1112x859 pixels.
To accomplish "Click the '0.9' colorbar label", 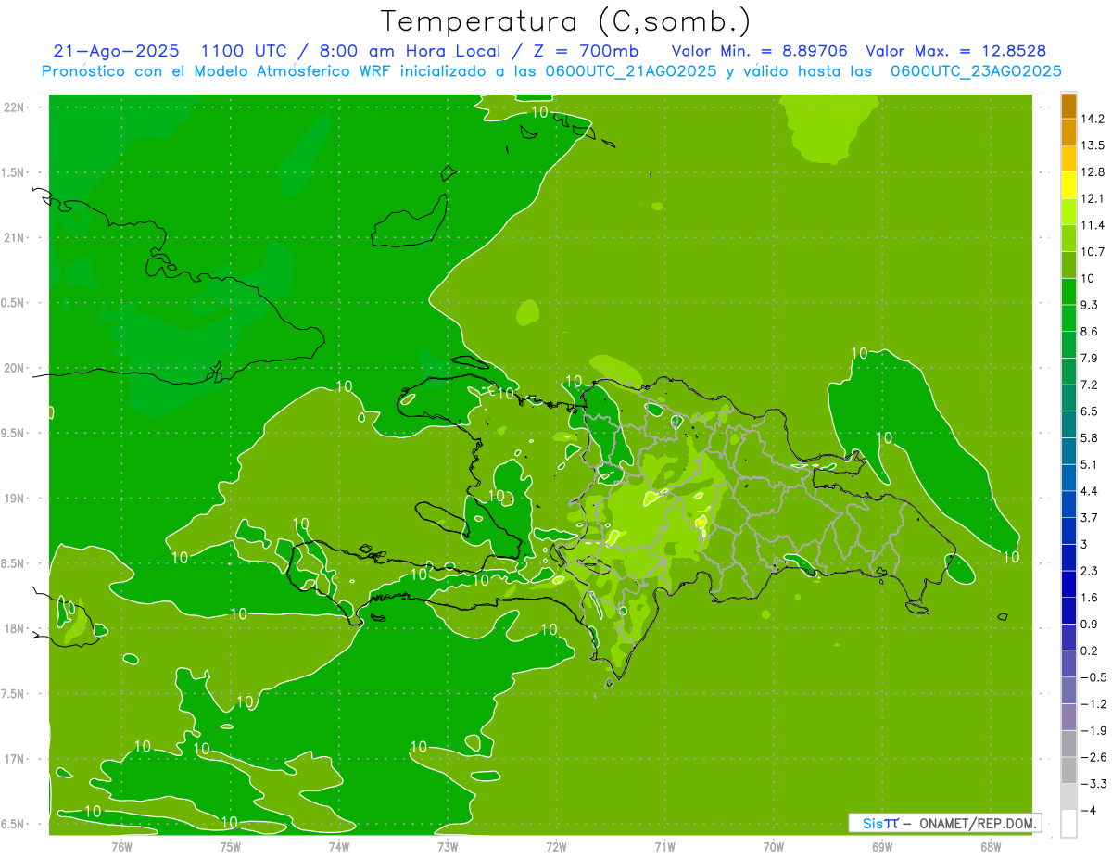I will pos(1090,624).
